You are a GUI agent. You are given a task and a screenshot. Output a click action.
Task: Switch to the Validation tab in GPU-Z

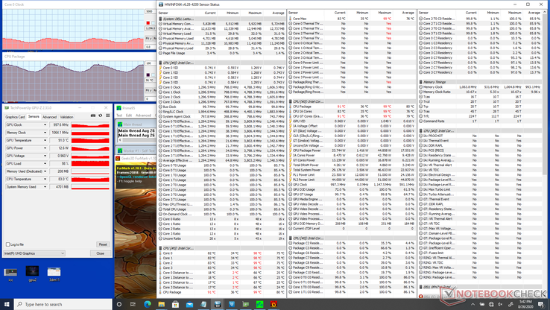click(66, 117)
